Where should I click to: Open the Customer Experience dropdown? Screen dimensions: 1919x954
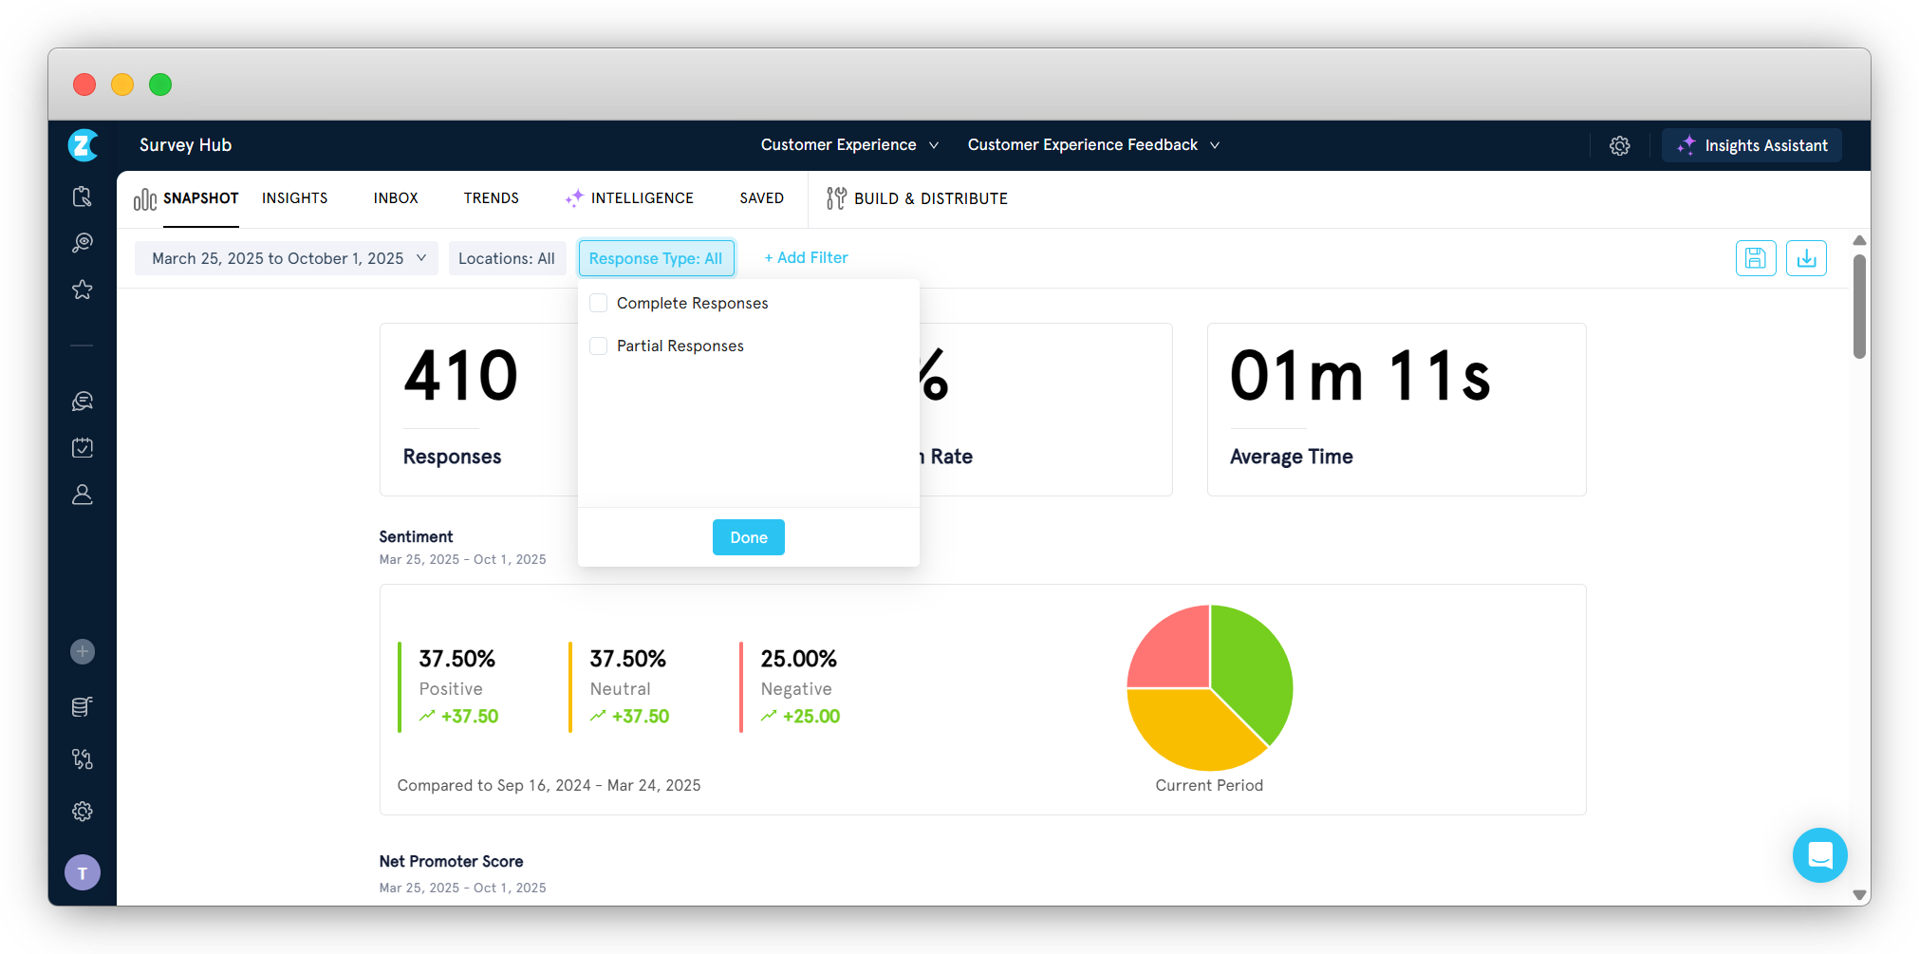tap(848, 145)
